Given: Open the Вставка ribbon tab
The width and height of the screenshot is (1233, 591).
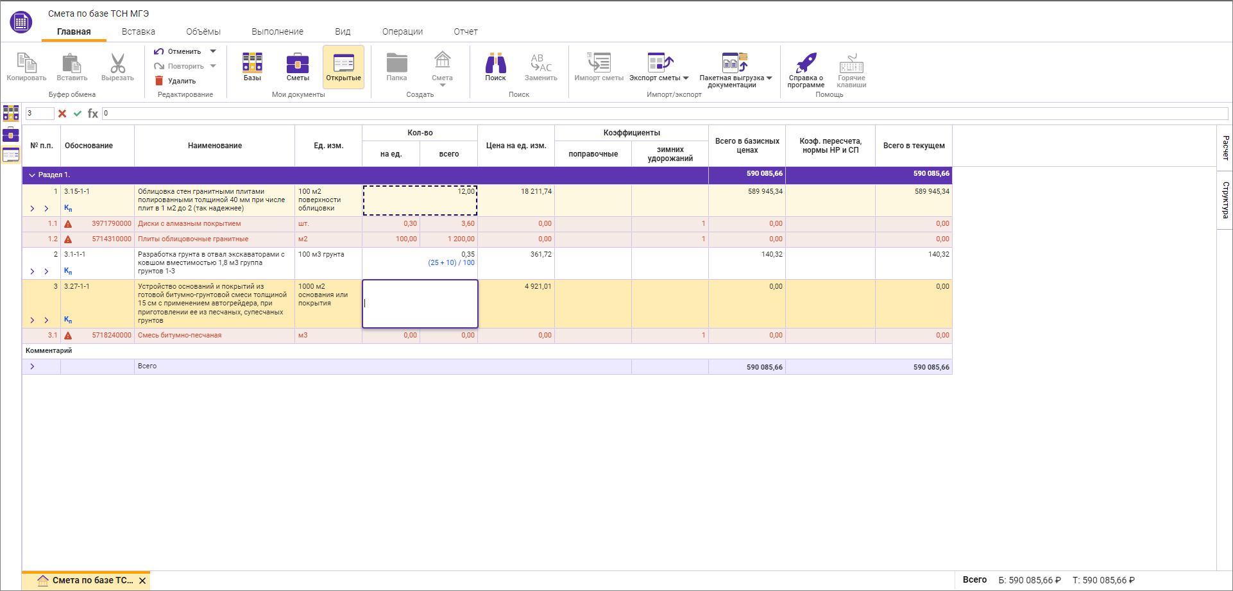Looking at the screenshot, I should pyautogui.click(x=139, y=31).
